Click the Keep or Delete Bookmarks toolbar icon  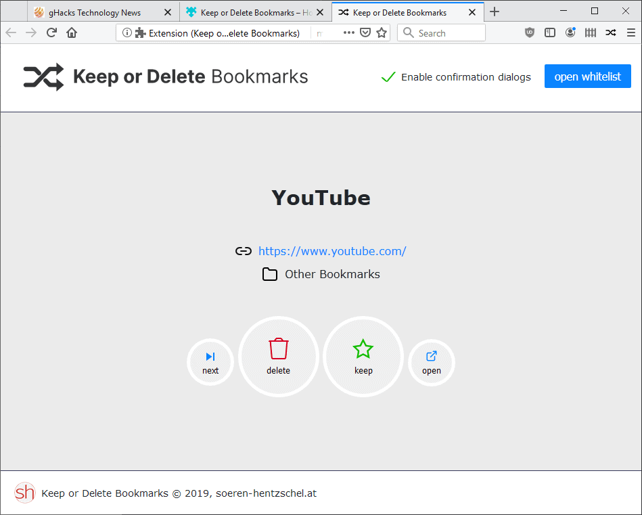point(611,32)
